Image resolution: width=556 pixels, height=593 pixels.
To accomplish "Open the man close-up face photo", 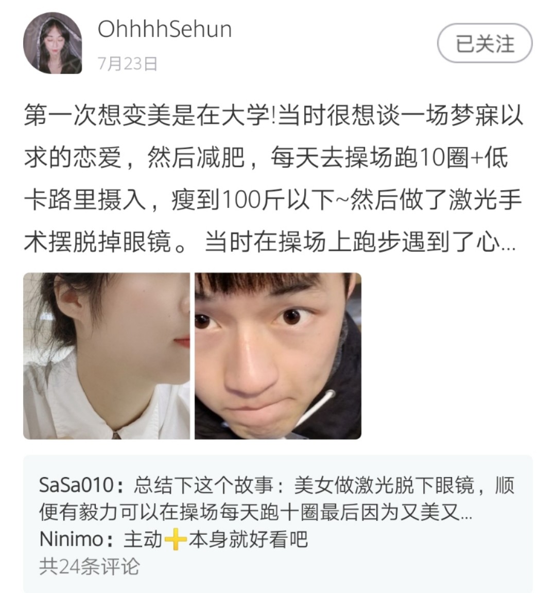I will click(x=278, y=356).
